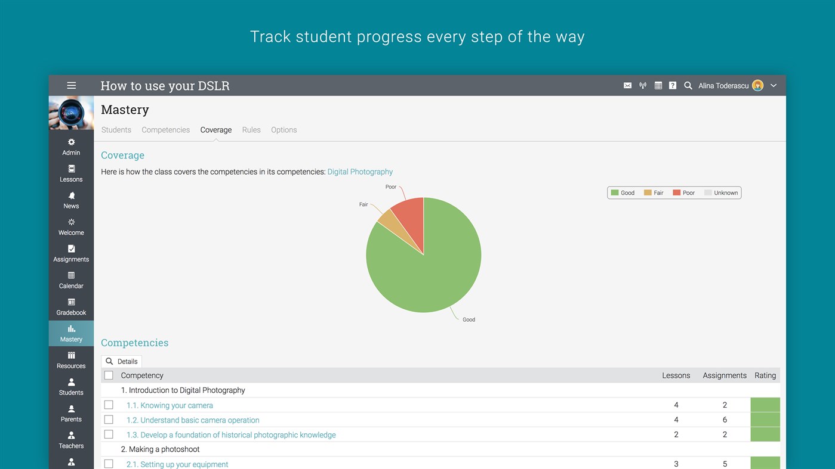Toggle the Unknown series in chart legend
Screen dimensions: 835x469
click(721, 193)
